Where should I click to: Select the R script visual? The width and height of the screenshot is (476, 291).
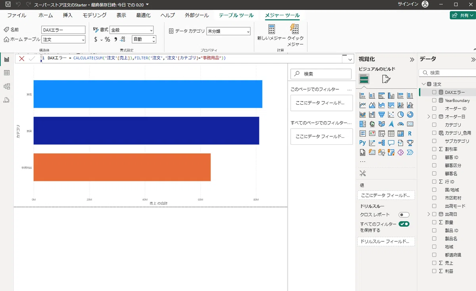(410, 134)
